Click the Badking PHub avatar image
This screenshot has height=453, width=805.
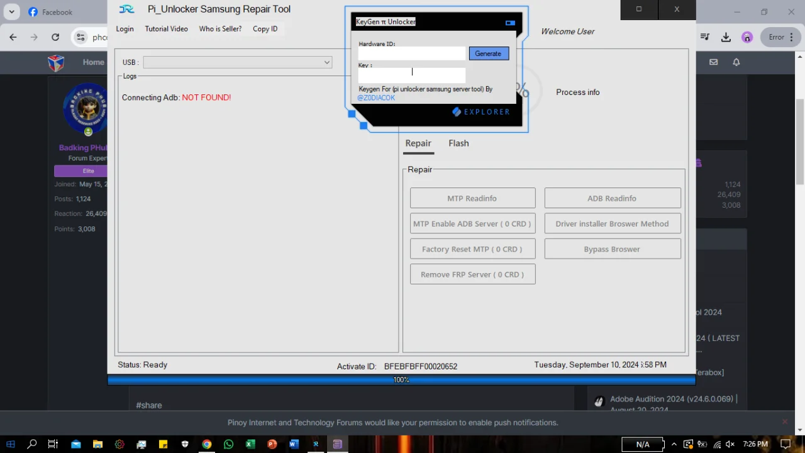tap(86, 110)
